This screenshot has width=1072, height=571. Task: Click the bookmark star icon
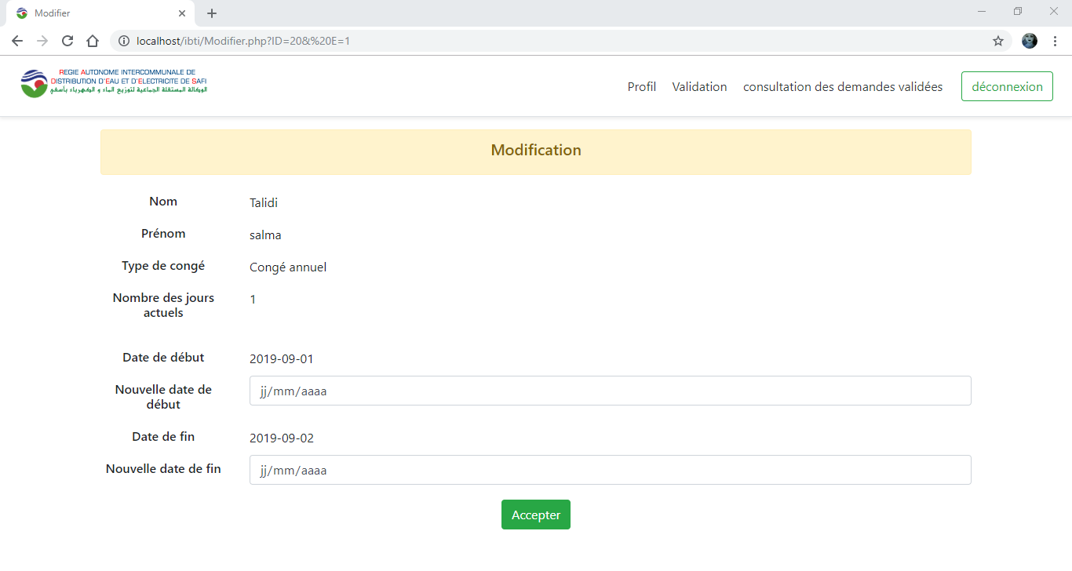[x=997, y=40]
